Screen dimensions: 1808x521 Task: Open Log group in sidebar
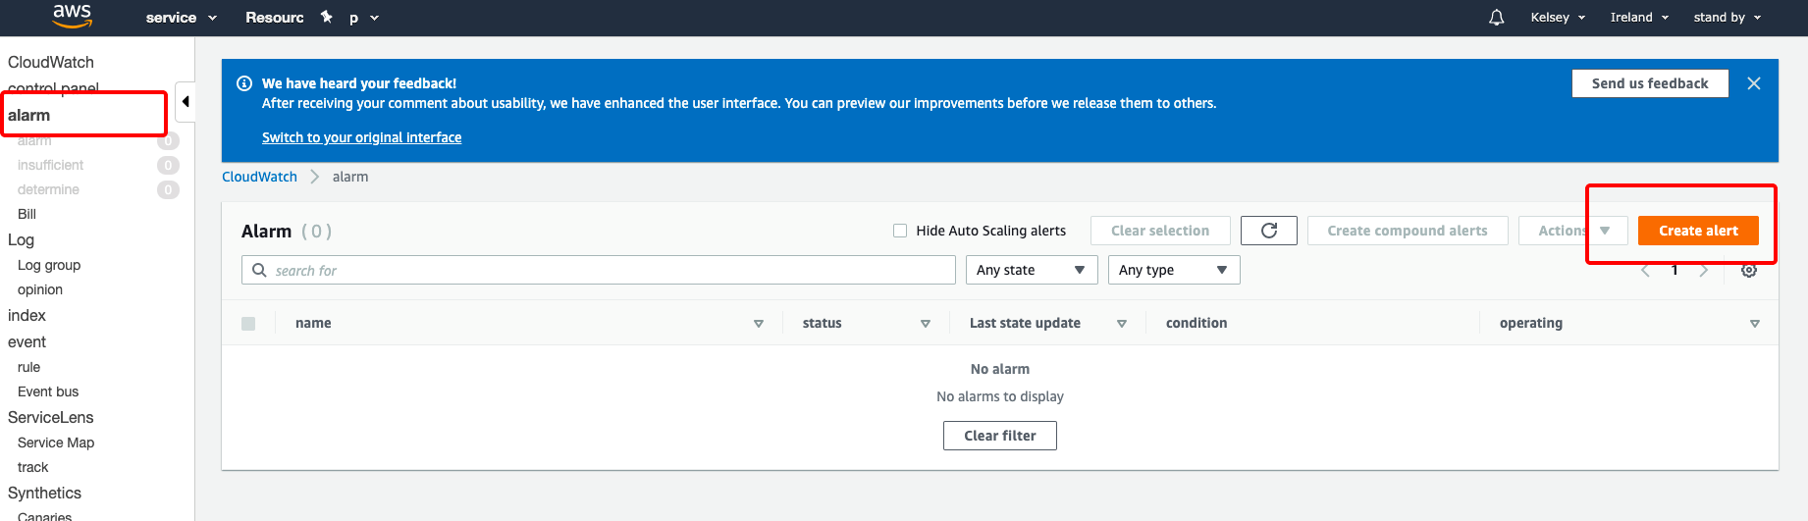click(x=49, y=265)
